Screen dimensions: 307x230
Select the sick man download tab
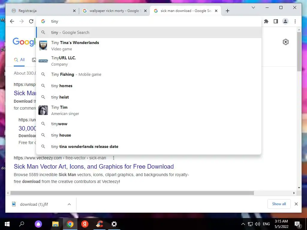(x=185, y=11)
